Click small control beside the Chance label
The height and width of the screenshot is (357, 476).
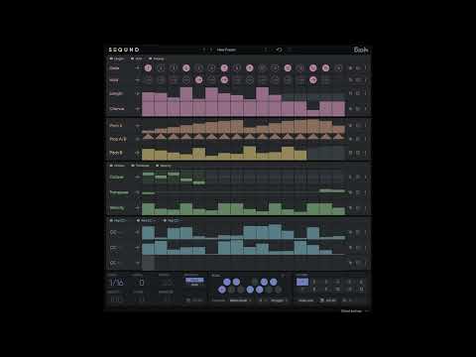pyautogui.click(x=138, y=108)
